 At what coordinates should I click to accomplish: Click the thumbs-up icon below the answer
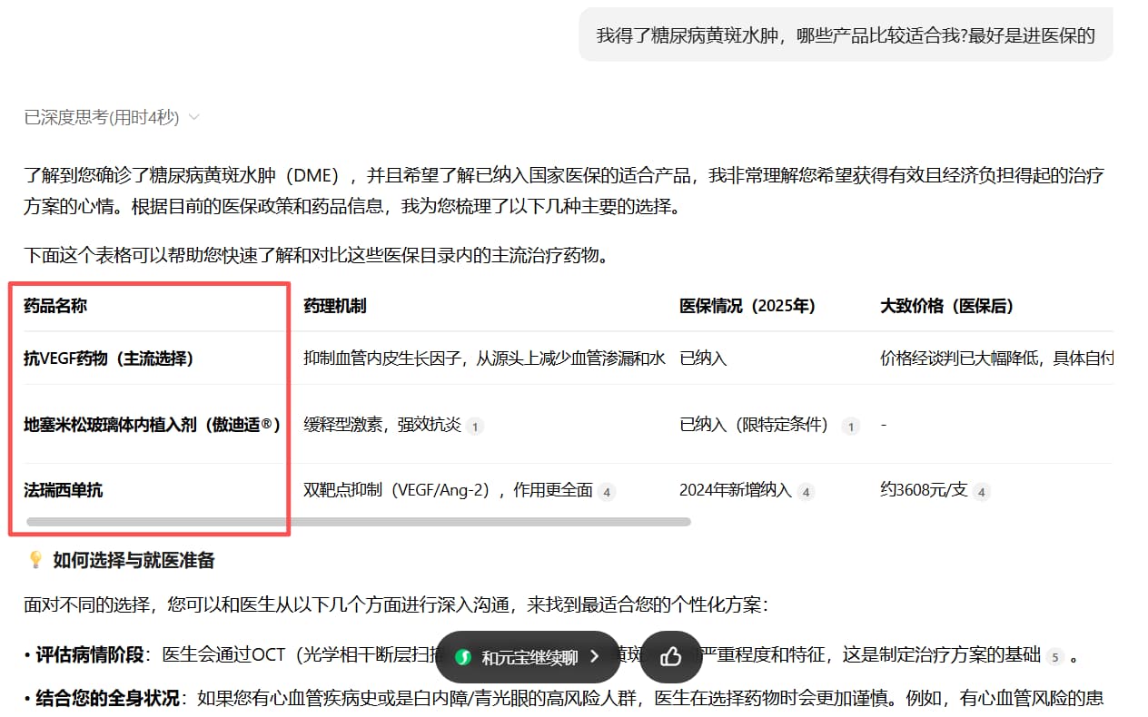(x=671, y=656)
